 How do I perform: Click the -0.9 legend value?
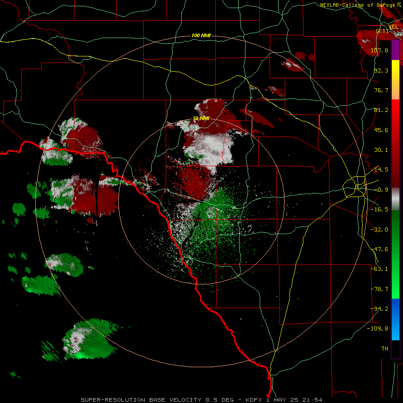(x=381, y=190)
